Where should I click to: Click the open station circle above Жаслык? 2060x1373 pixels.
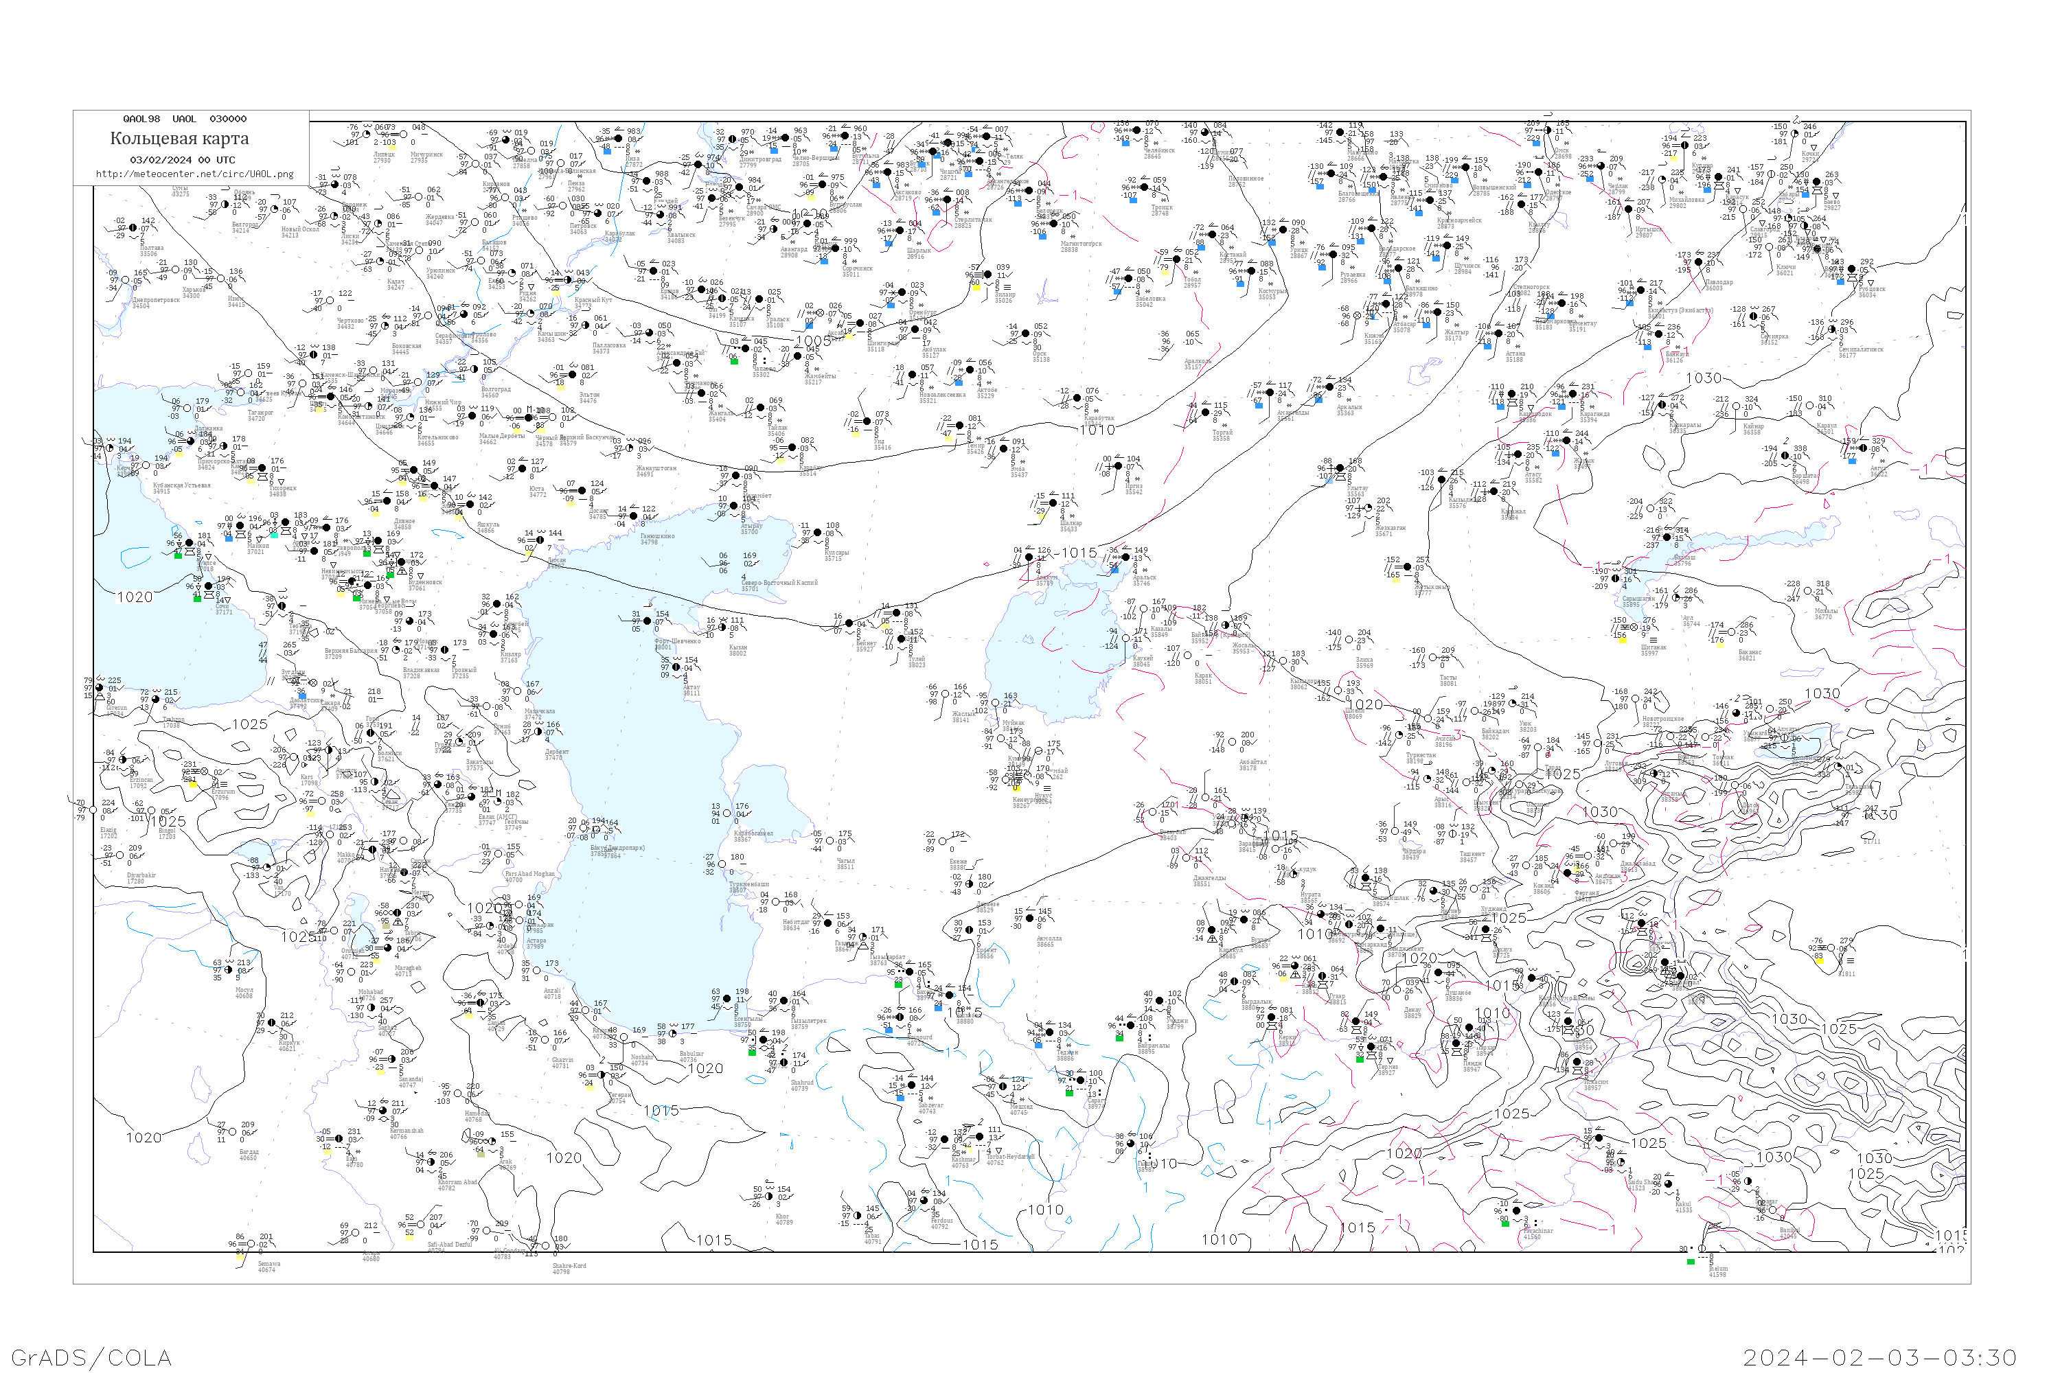(x=946, y=694)
